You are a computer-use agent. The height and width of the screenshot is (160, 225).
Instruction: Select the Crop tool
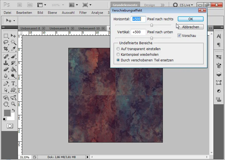pyautogui.click(x=6, y=49)
